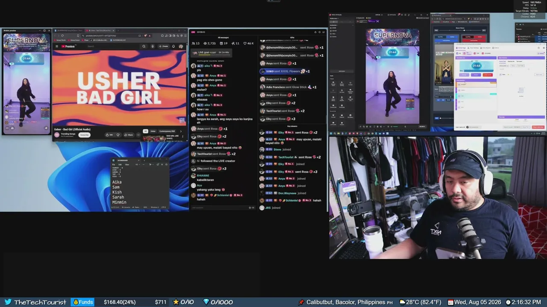Click the YouTube Create button
The image size is (547, 307).
pos(163,46)
